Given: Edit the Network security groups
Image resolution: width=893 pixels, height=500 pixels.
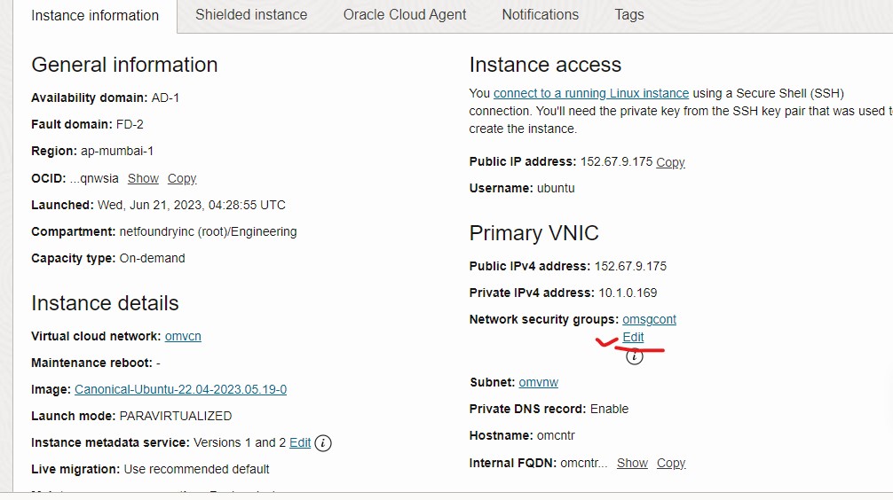Looking at the screenshot, I should [633, 337].
